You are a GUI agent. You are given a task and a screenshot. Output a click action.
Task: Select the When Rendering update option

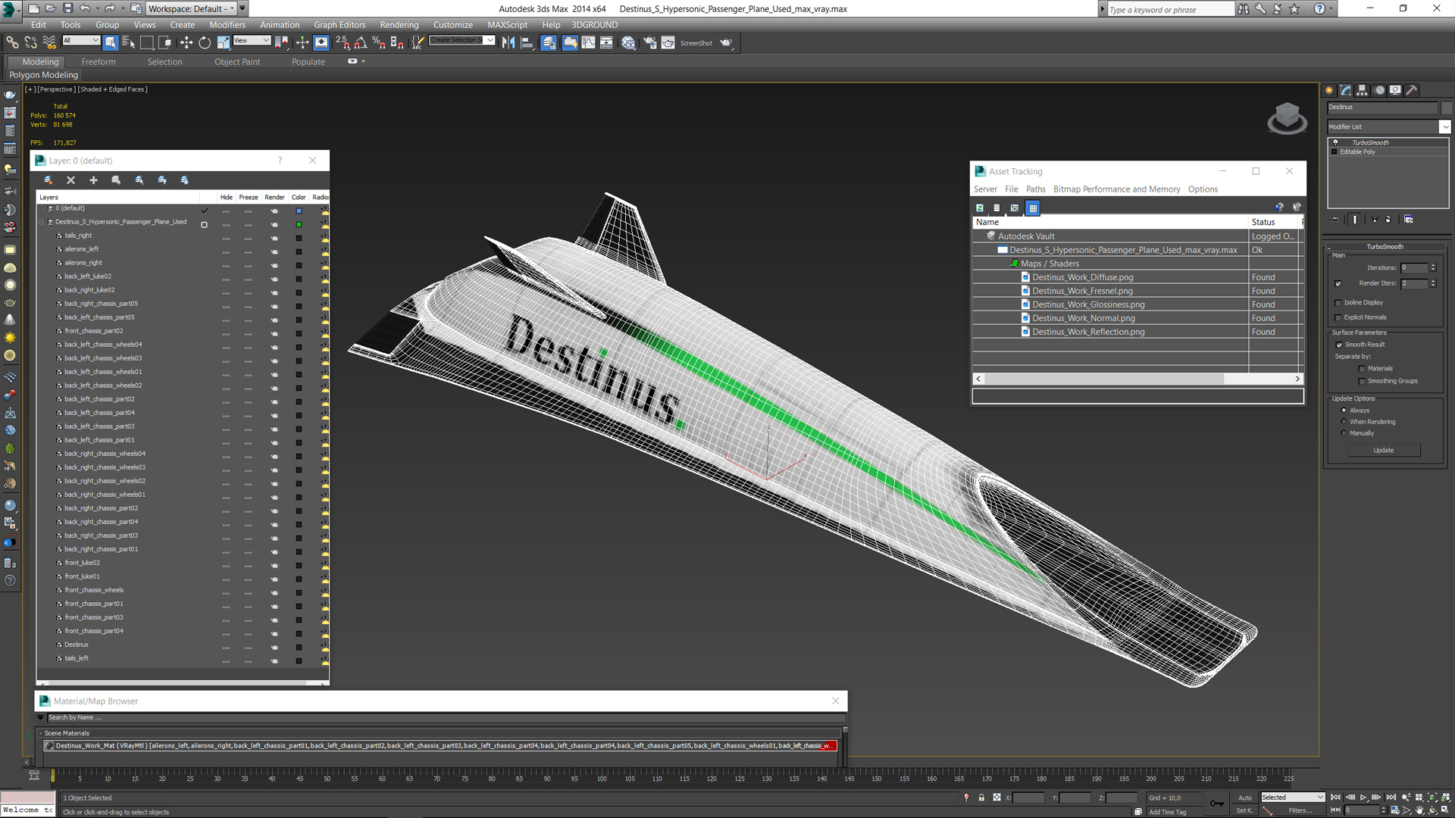(x=1344, y=422)
